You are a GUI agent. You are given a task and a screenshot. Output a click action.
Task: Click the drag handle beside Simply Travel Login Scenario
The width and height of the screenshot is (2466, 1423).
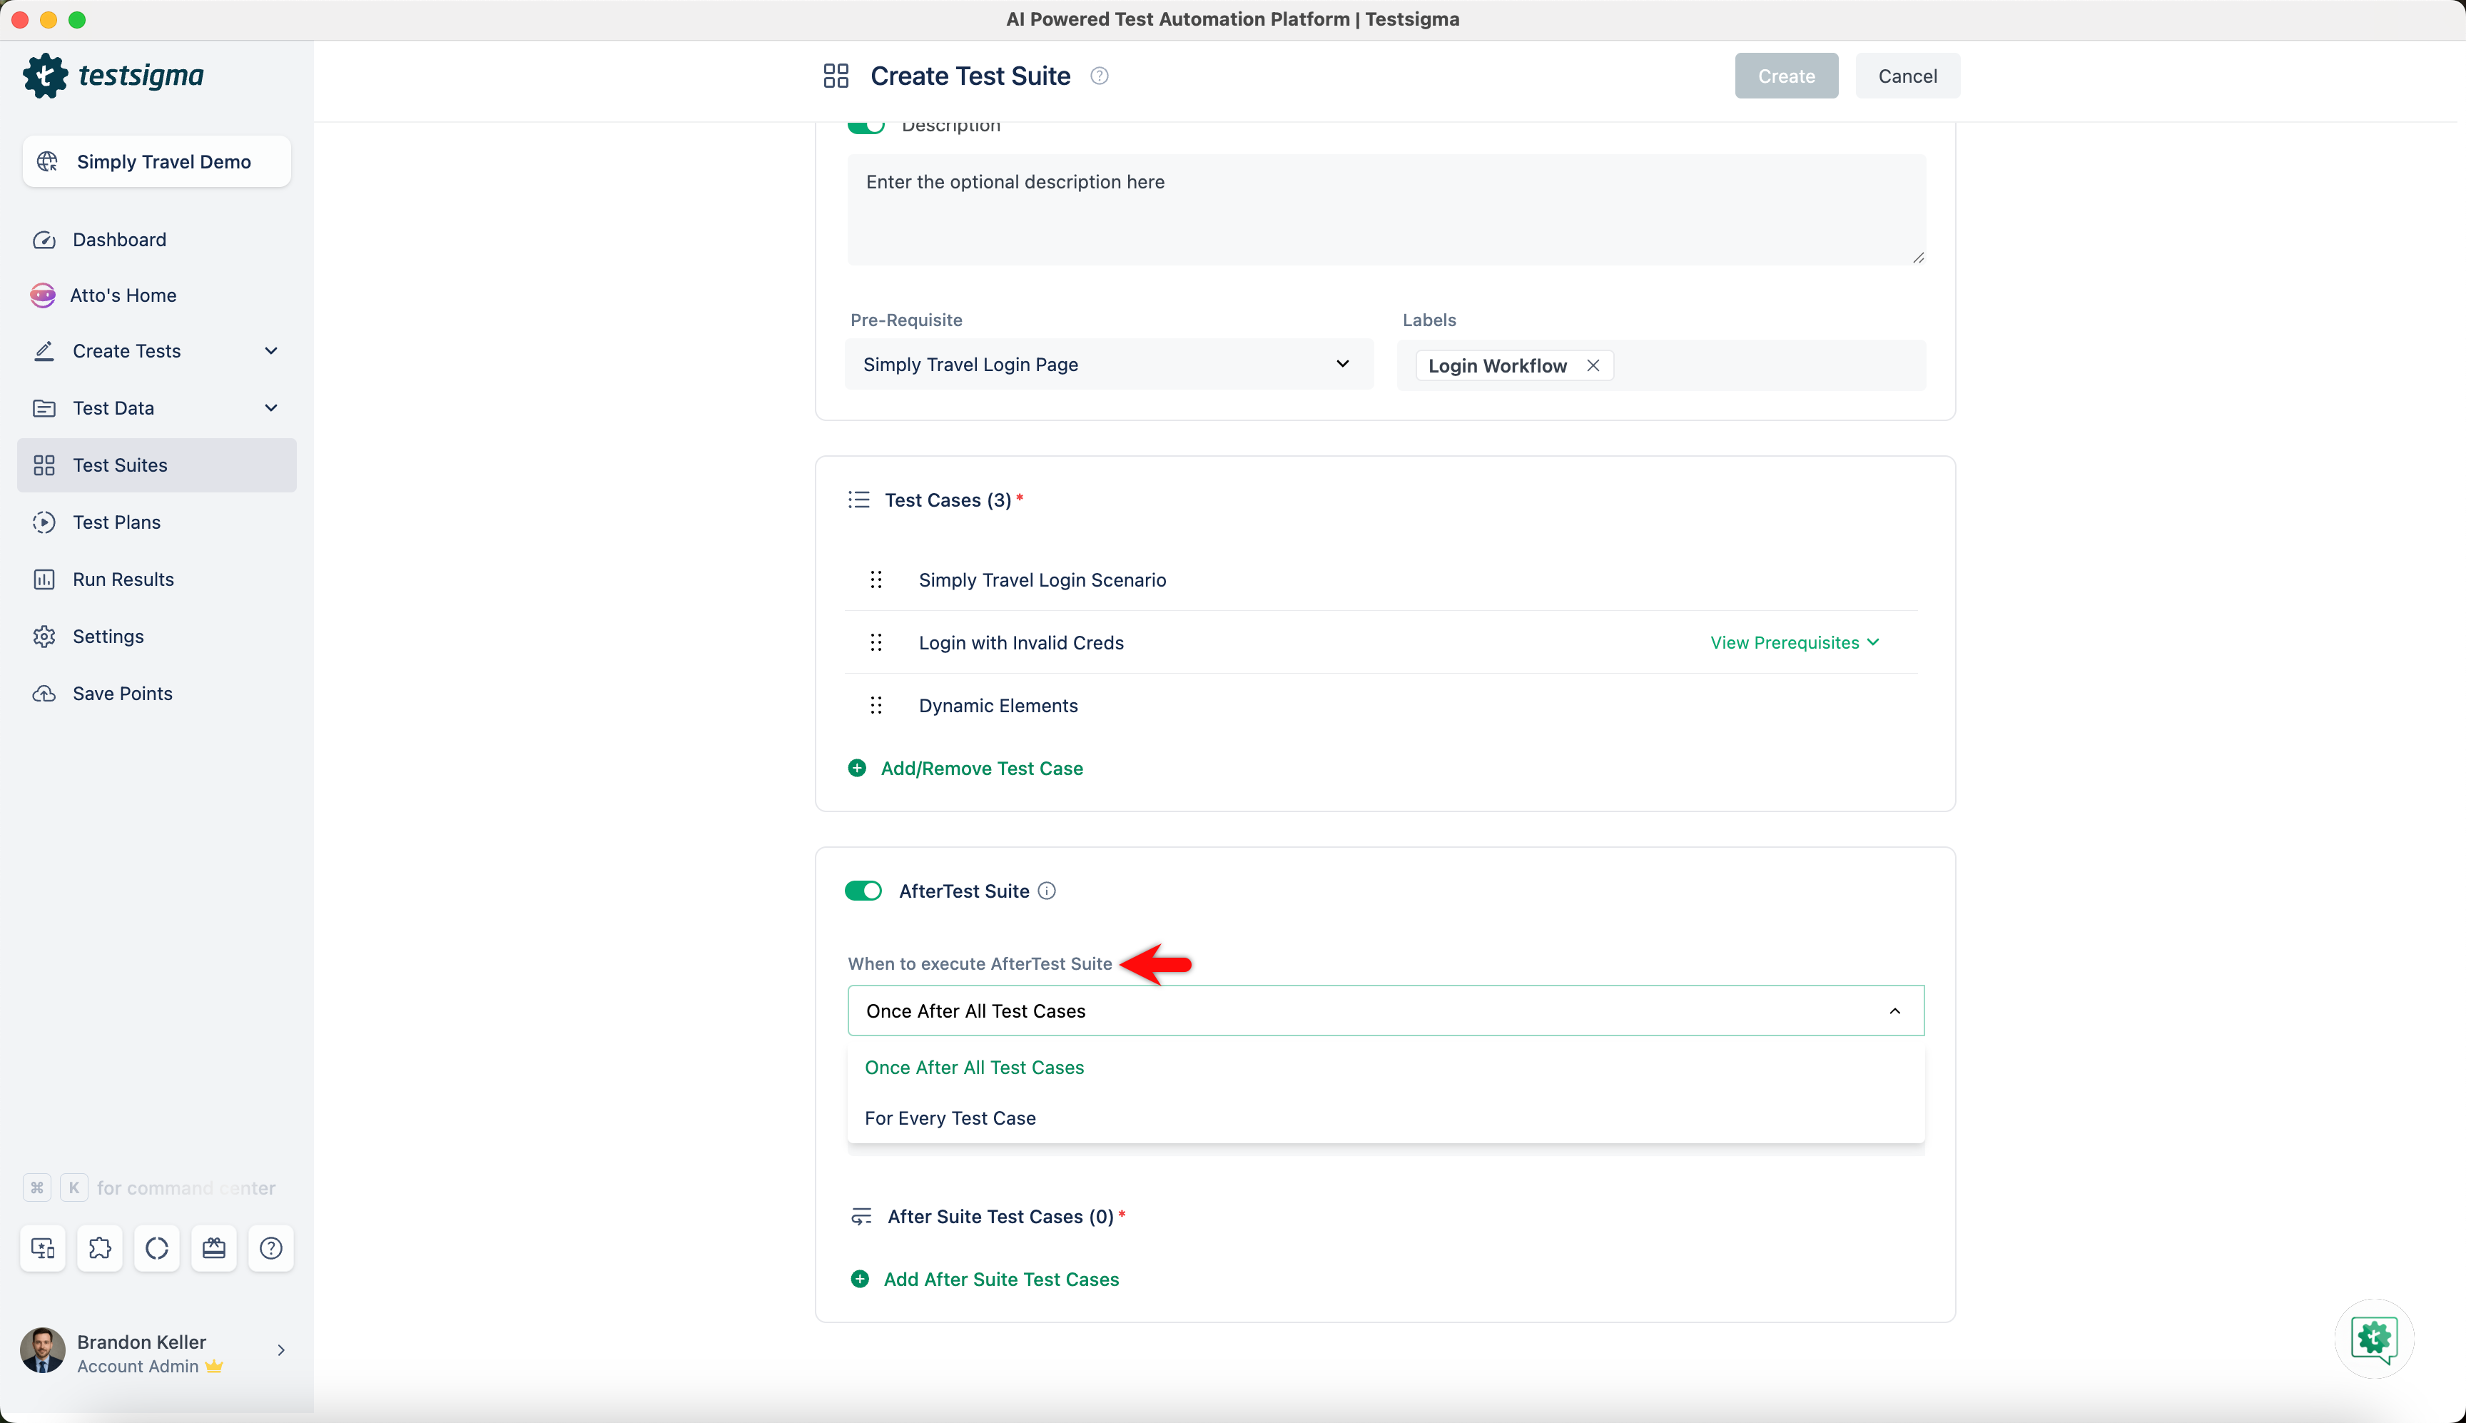[874, 579]
